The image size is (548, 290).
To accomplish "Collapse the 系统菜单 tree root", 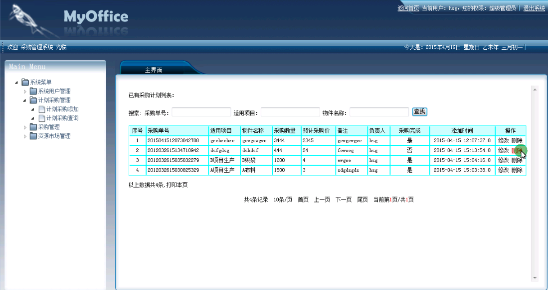I will click(17, 83).
